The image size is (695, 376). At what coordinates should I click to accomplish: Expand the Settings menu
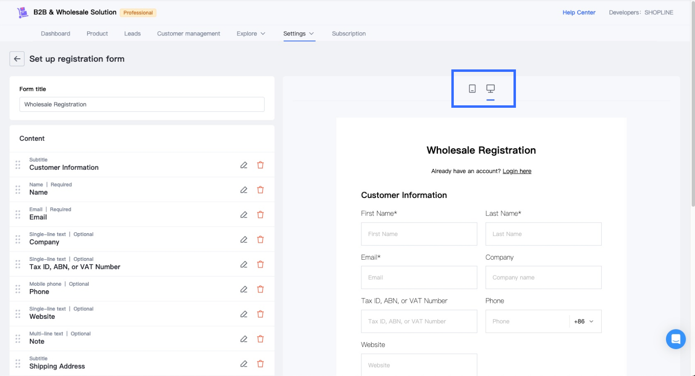click(298, 33)
